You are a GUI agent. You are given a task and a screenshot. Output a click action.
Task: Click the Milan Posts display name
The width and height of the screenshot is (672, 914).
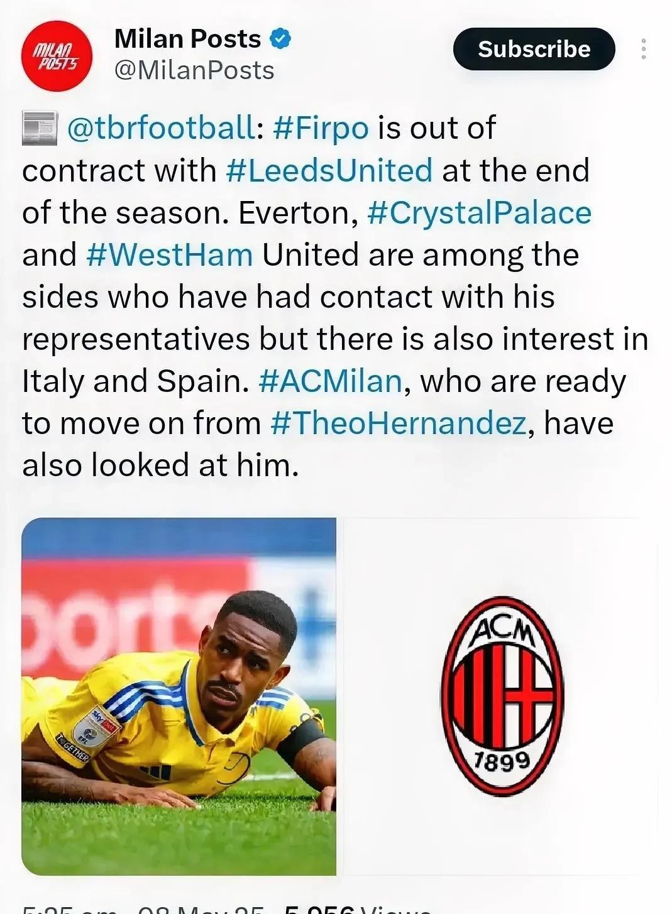coord(187,40)
